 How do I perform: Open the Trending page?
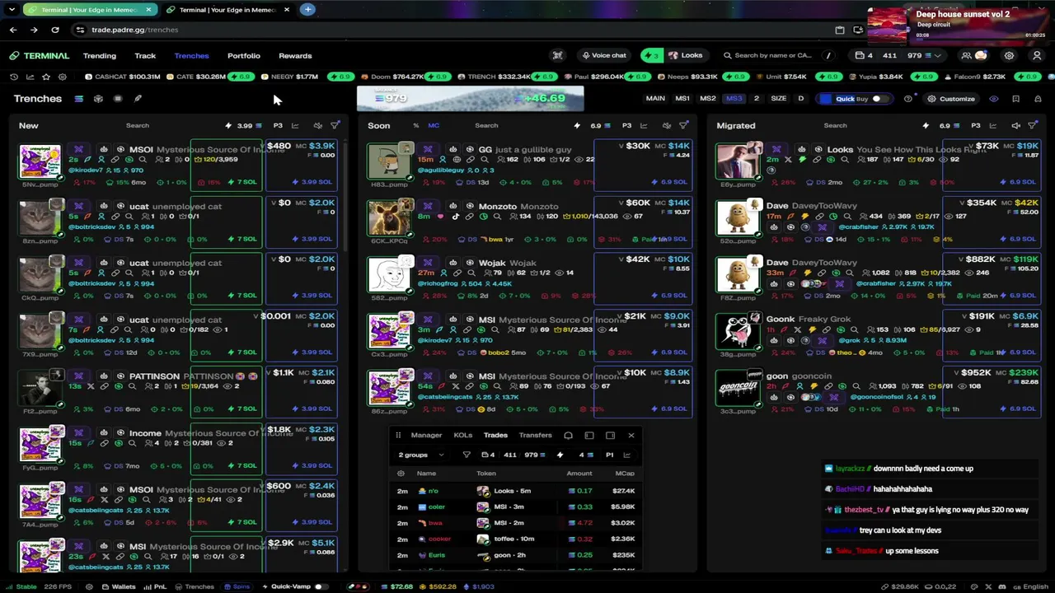[x=99, y=56]
